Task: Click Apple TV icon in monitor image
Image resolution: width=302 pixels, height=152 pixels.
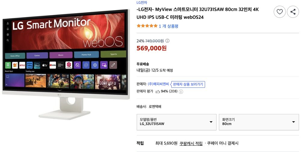Action: [x=45, y=65]
